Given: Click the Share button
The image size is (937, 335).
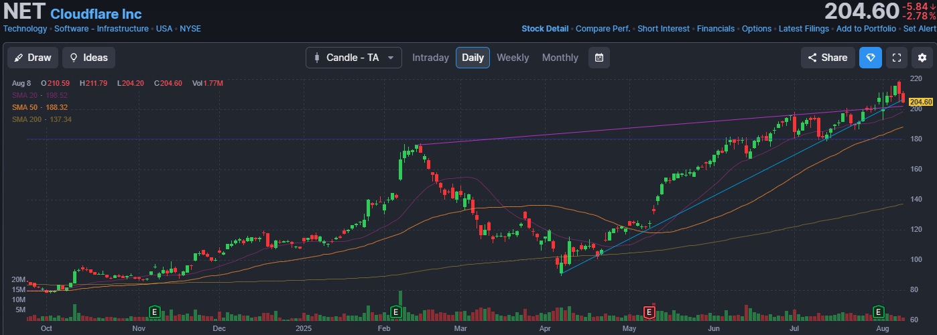Looking at the screenshot, I should 828,58.
